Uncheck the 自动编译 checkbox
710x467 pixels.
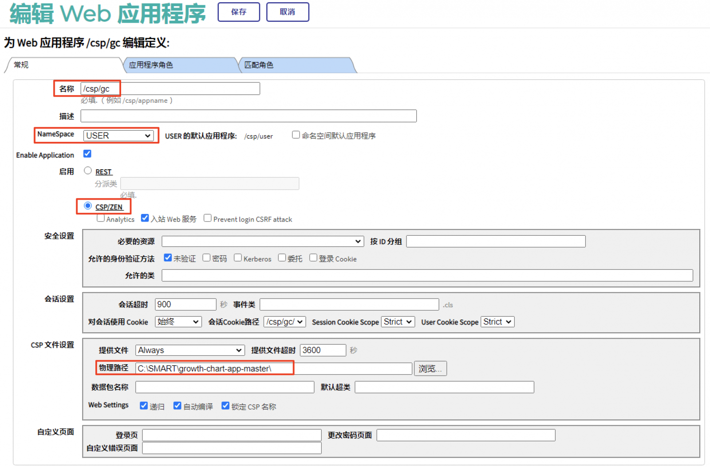[177, 406]
